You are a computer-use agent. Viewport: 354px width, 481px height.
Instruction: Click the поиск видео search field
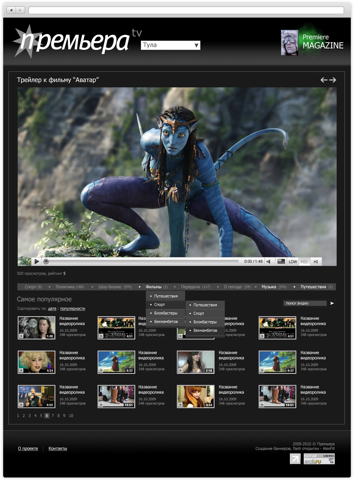[305, 303]
